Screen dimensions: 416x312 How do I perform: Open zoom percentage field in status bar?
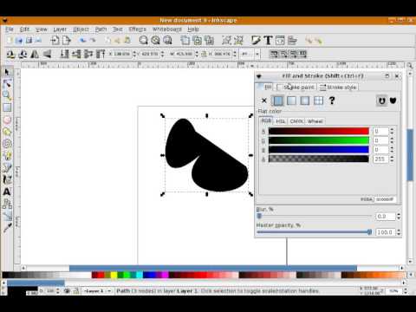[x=393, y=291]
